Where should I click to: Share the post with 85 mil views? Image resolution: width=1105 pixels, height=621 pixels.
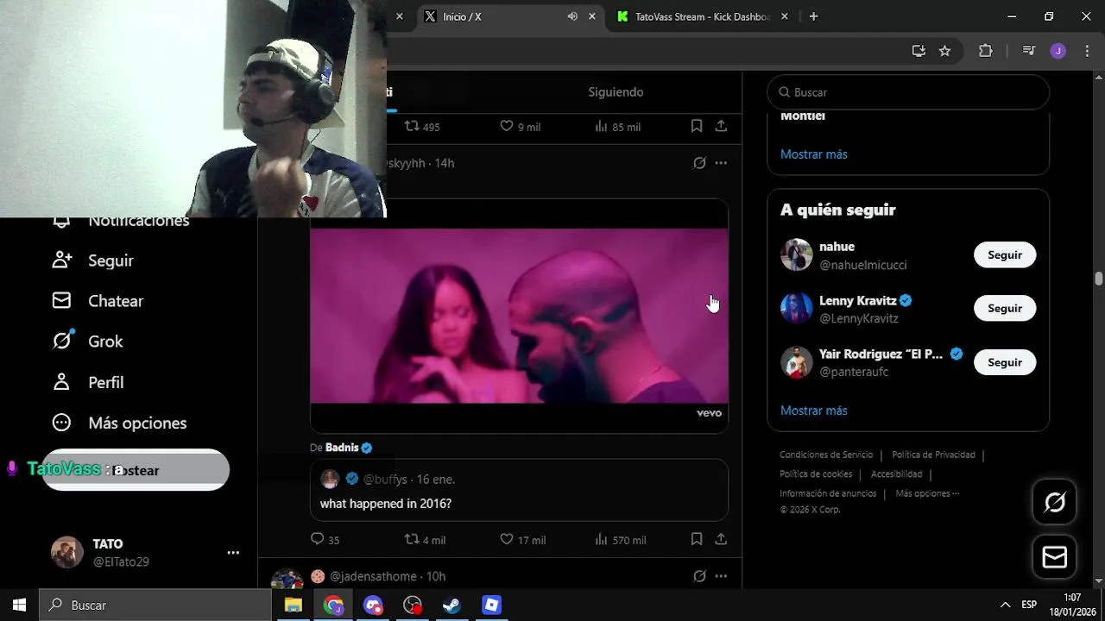coord(721,126)
